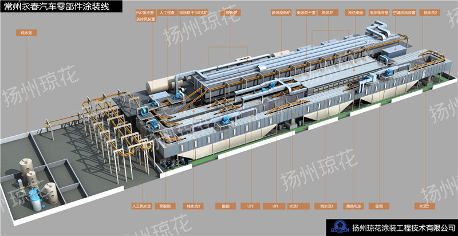The image size is (458, 236).
Task: Click the 热风炉 label
Action: click(328, 13)
